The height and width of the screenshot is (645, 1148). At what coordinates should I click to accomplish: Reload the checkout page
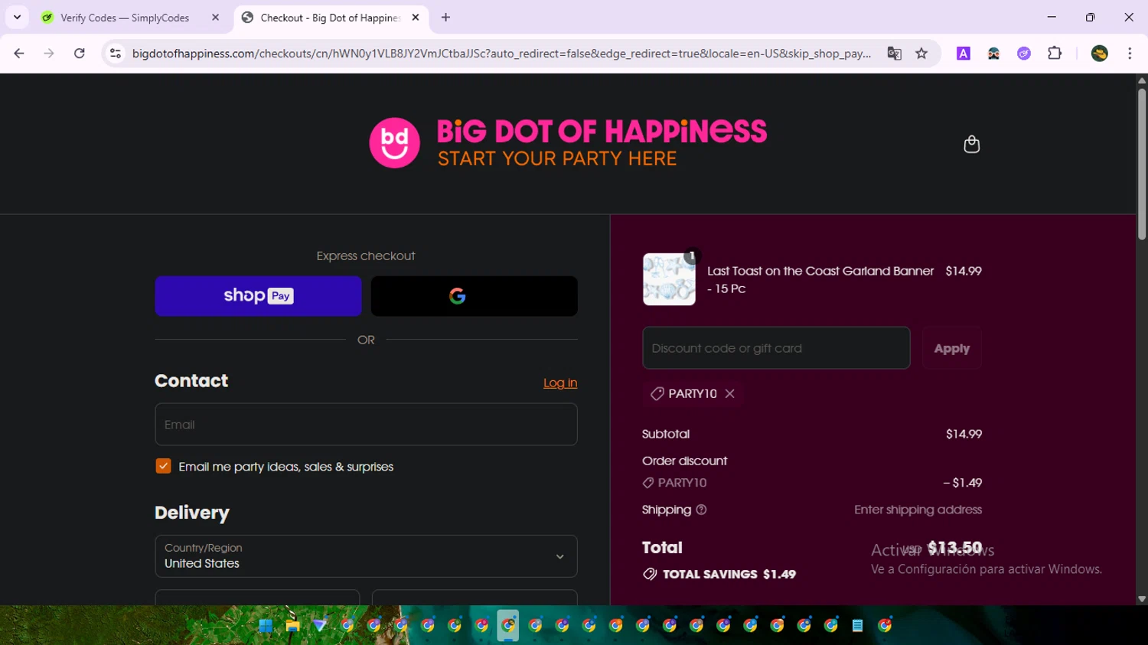point(80,54)
